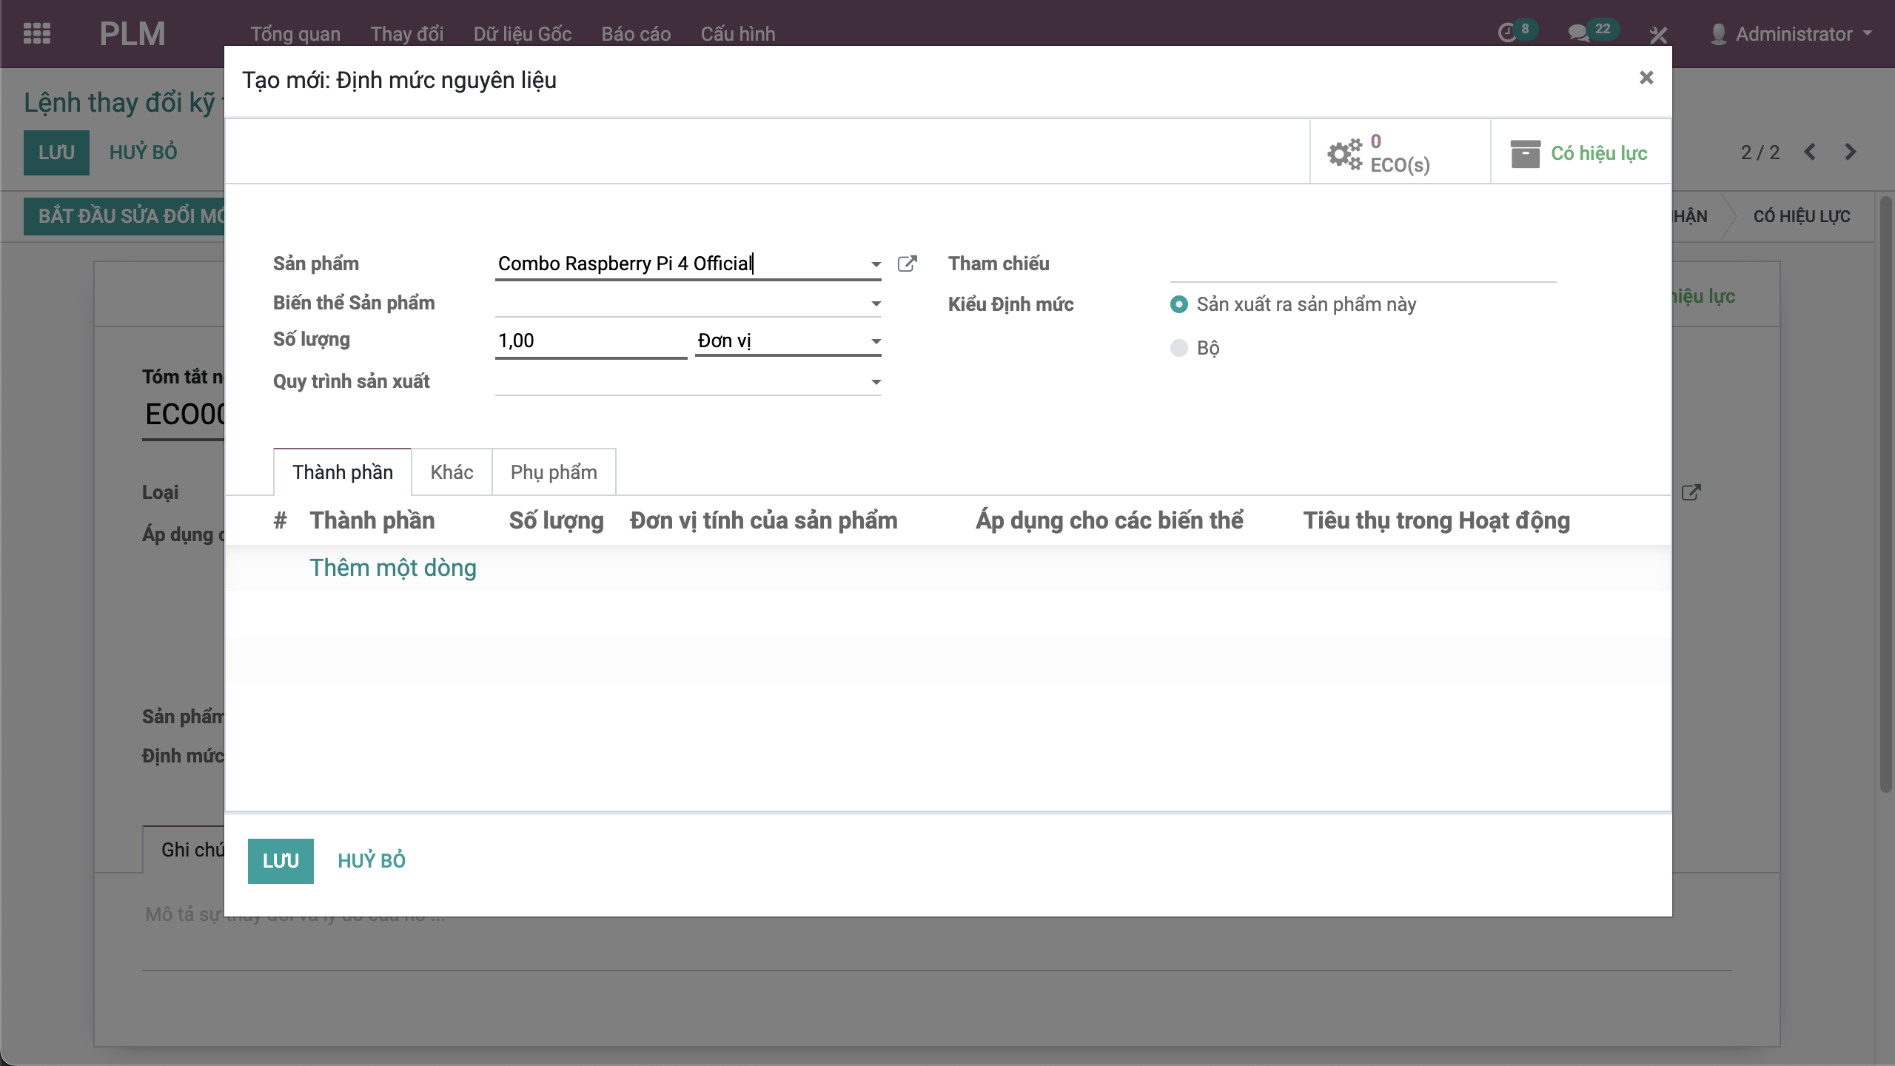
Task: Open the Đơn vị unit dropdown
Action: pos(876,341)
